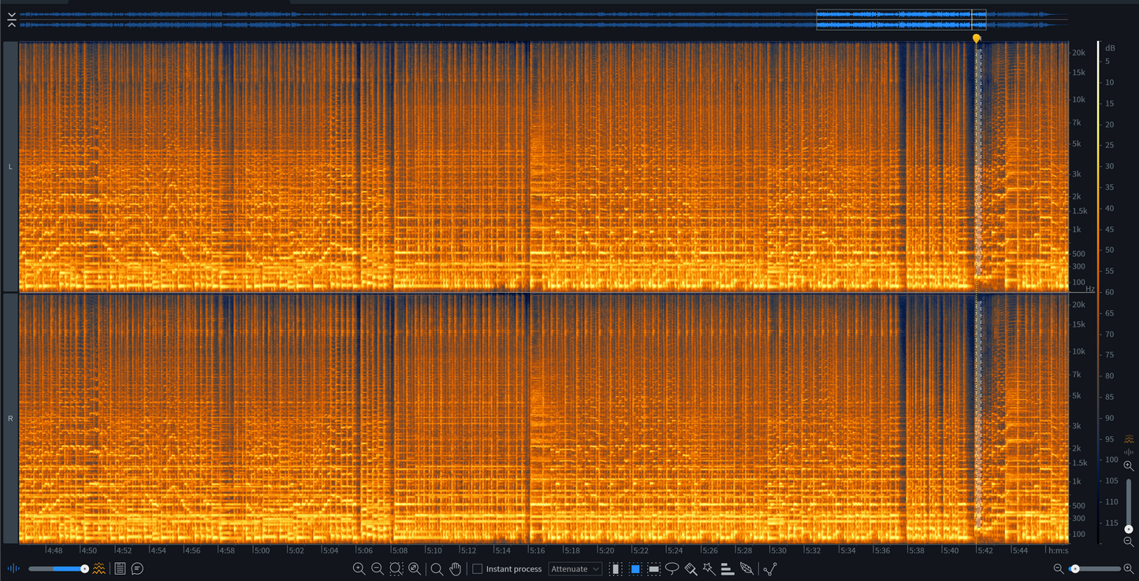Select the Lasso selection tool
Viewport: 1139px width, 581px height.
click(672, 568)
